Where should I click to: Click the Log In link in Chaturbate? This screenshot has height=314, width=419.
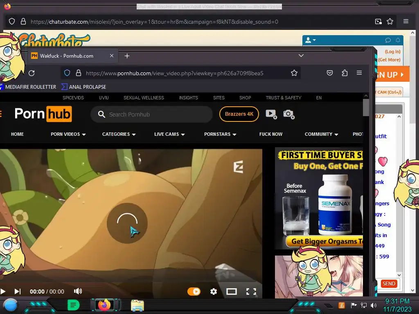click(392, 52)
